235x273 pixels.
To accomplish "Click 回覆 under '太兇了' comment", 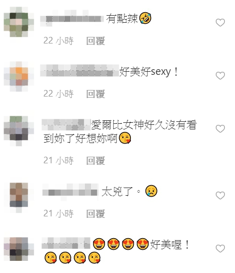I will (96, 214).
